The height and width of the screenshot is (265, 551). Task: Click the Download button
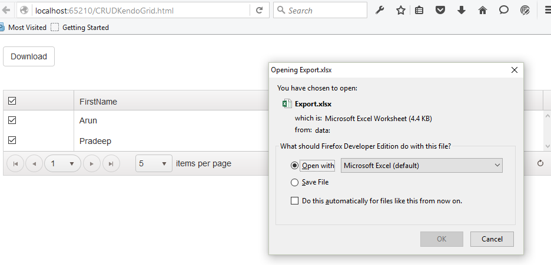coord(29,56)
